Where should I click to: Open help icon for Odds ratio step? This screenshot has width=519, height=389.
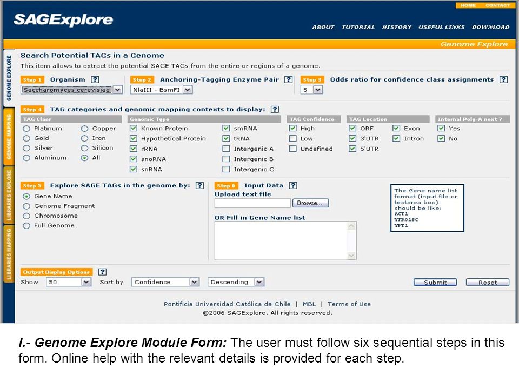coord(503,79)
